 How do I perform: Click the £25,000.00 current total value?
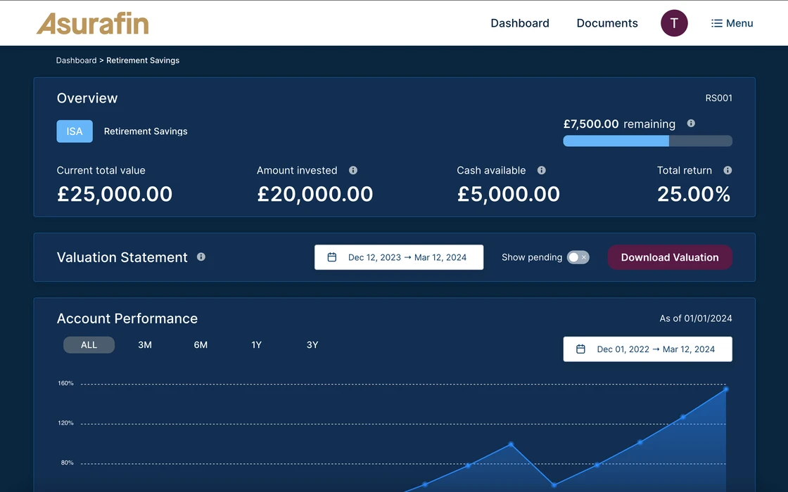coord(115,194)
